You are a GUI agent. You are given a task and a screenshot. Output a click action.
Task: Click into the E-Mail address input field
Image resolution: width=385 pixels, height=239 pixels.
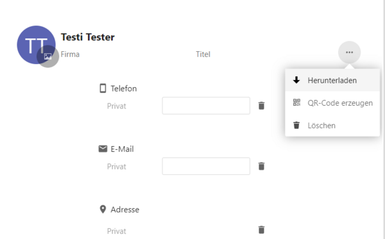tap(206, 166)
